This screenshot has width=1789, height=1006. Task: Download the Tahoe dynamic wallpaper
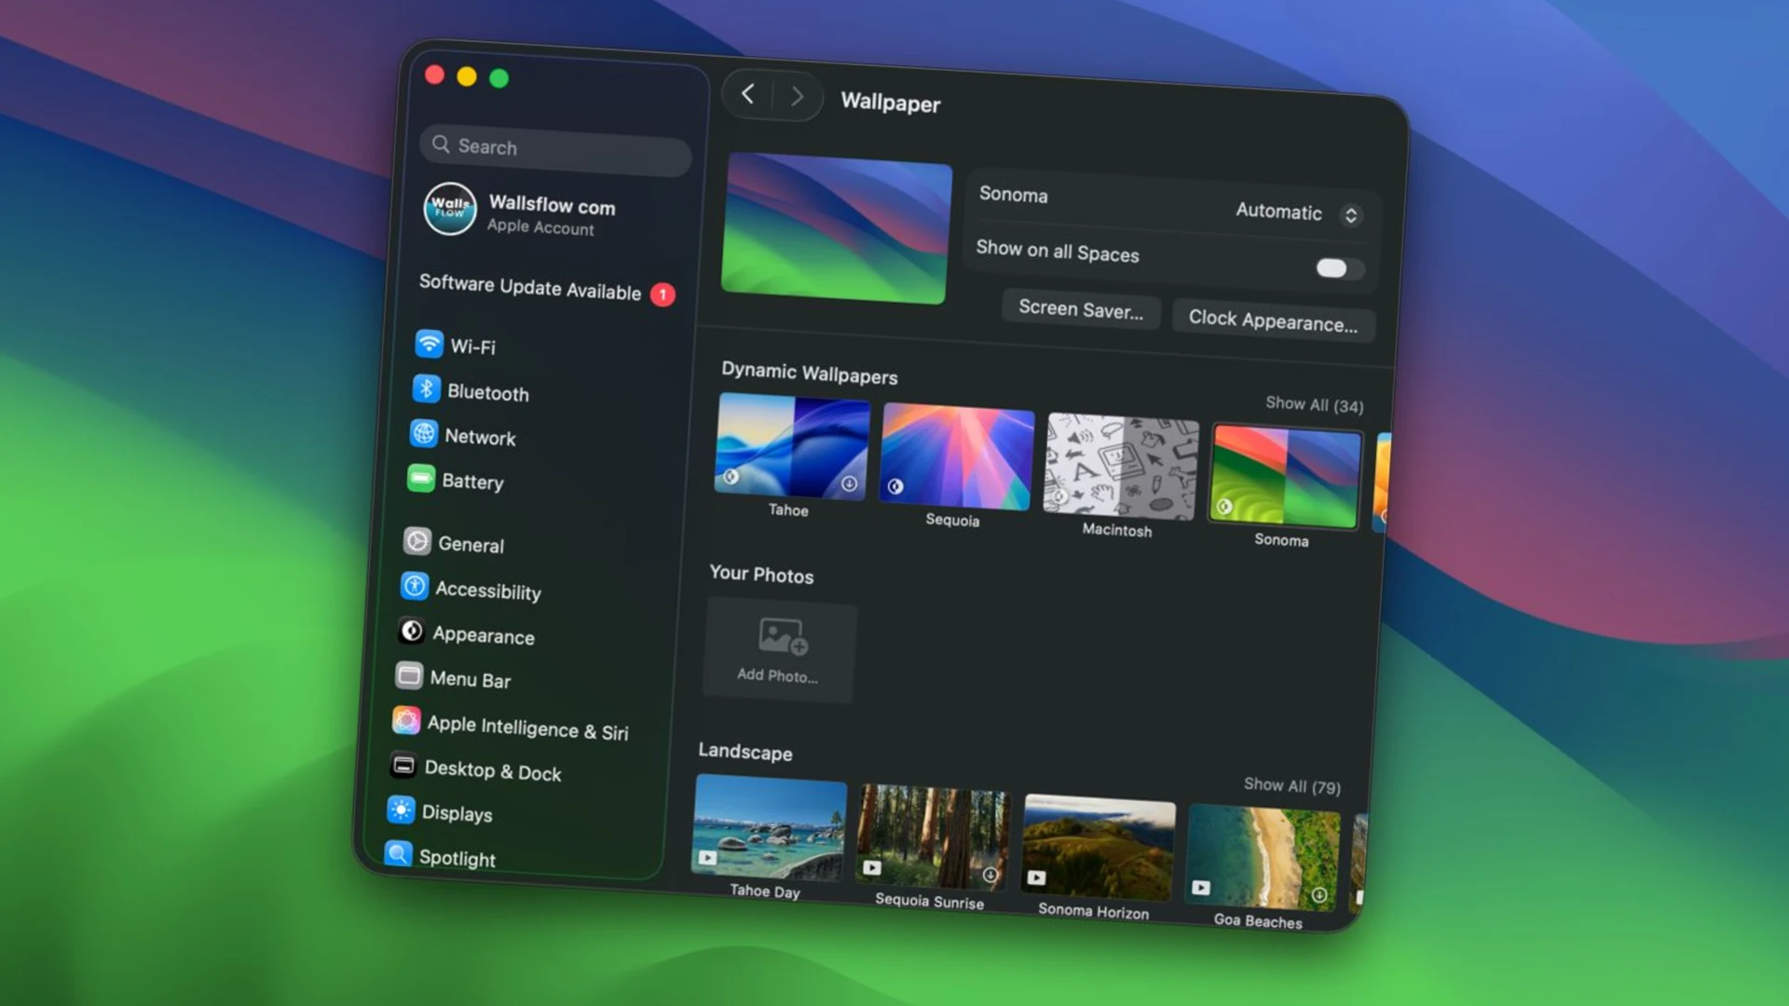point(850,483)
